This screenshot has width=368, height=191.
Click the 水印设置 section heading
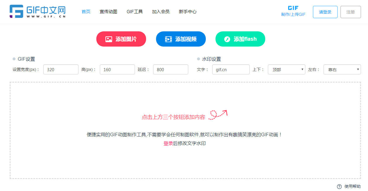tap(211, 59)
